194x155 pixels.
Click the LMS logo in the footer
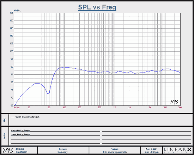pyautogui.click(x=8, y=150)
